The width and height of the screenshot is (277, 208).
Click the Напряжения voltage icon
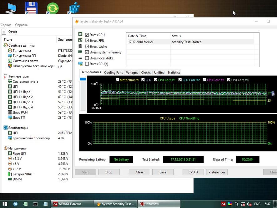[6, 148]
